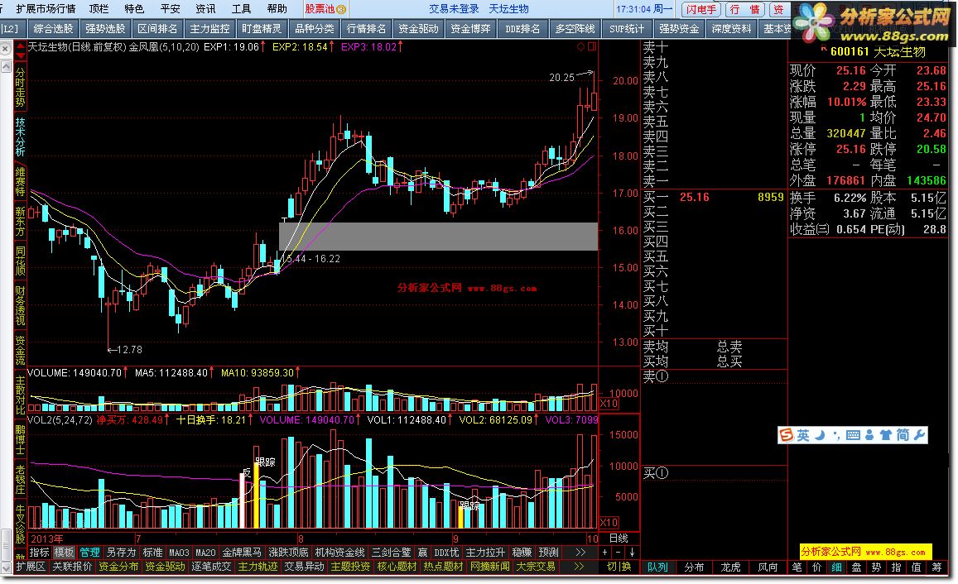This screenshot has height=584, width=958.
Task: Click the 日线 period selector
Action: click(619, 538)
